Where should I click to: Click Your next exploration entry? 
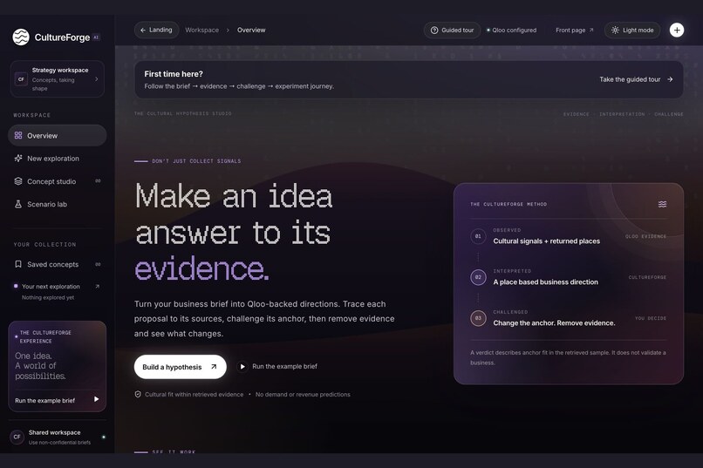point(57,291)
